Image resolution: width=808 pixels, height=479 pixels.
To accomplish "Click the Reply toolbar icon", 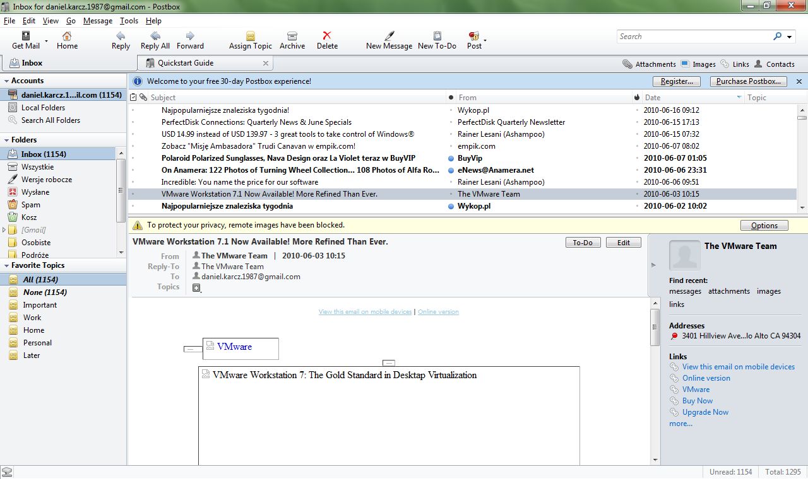I will (x=121, y=36).
